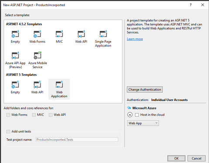Check the Web Forms folders checkbox
The image size is (209, 163).
8,115
